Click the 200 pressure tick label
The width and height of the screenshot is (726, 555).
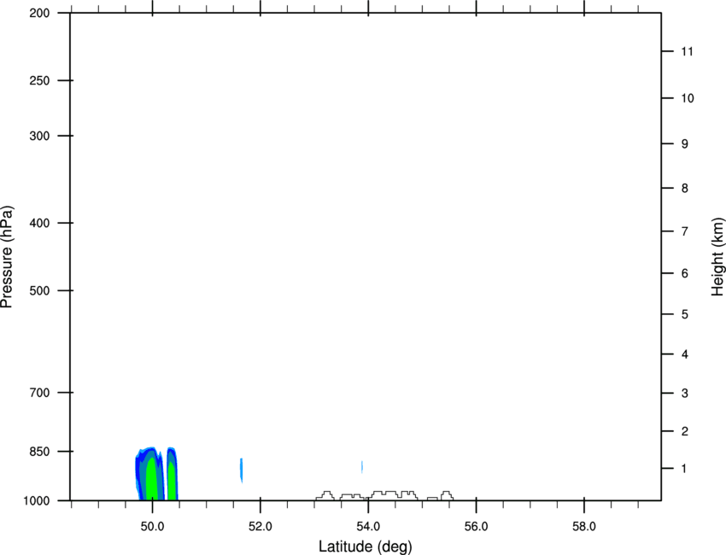click(39, 13)
